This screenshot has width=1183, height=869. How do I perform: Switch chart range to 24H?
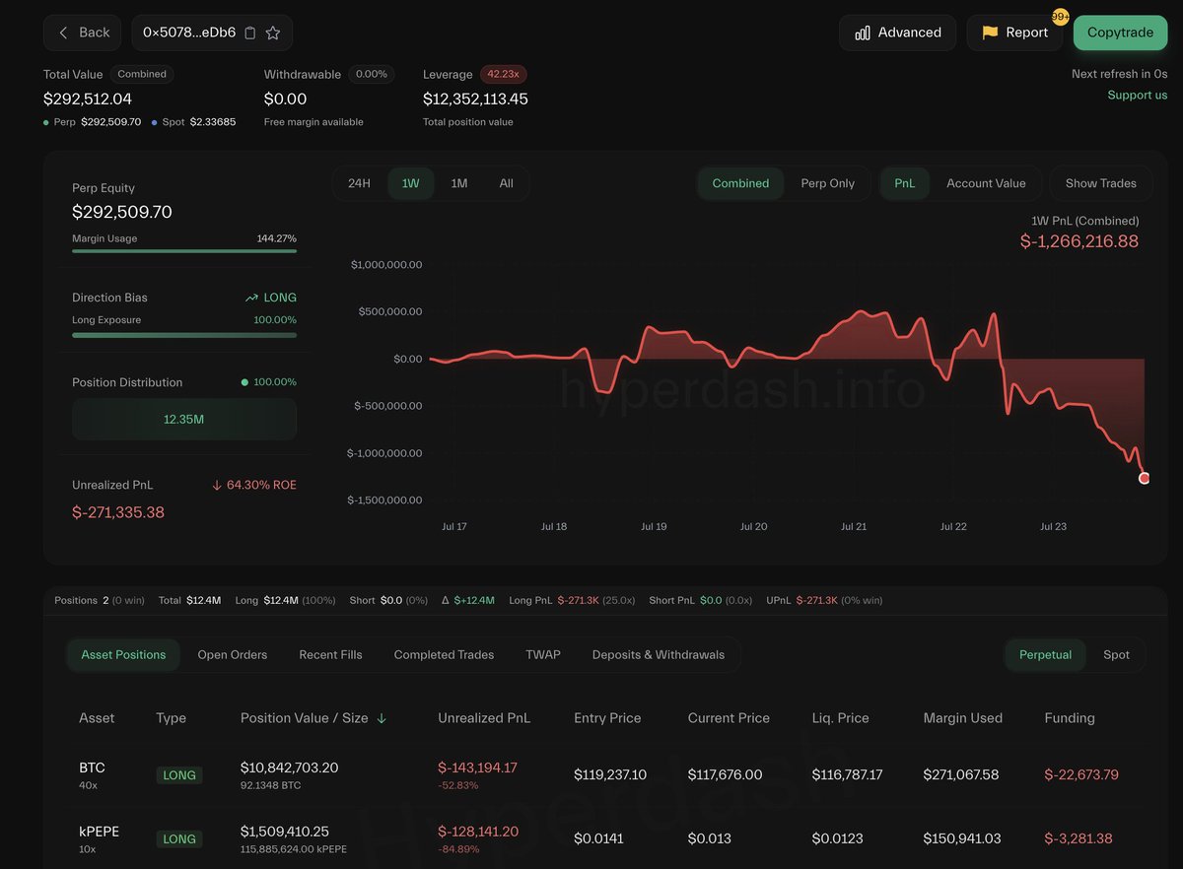tap(360, 183)
